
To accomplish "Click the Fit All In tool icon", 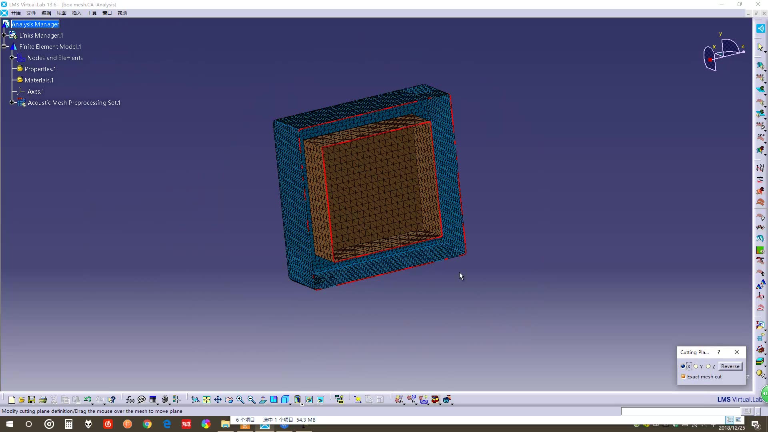I will [206, 399].
